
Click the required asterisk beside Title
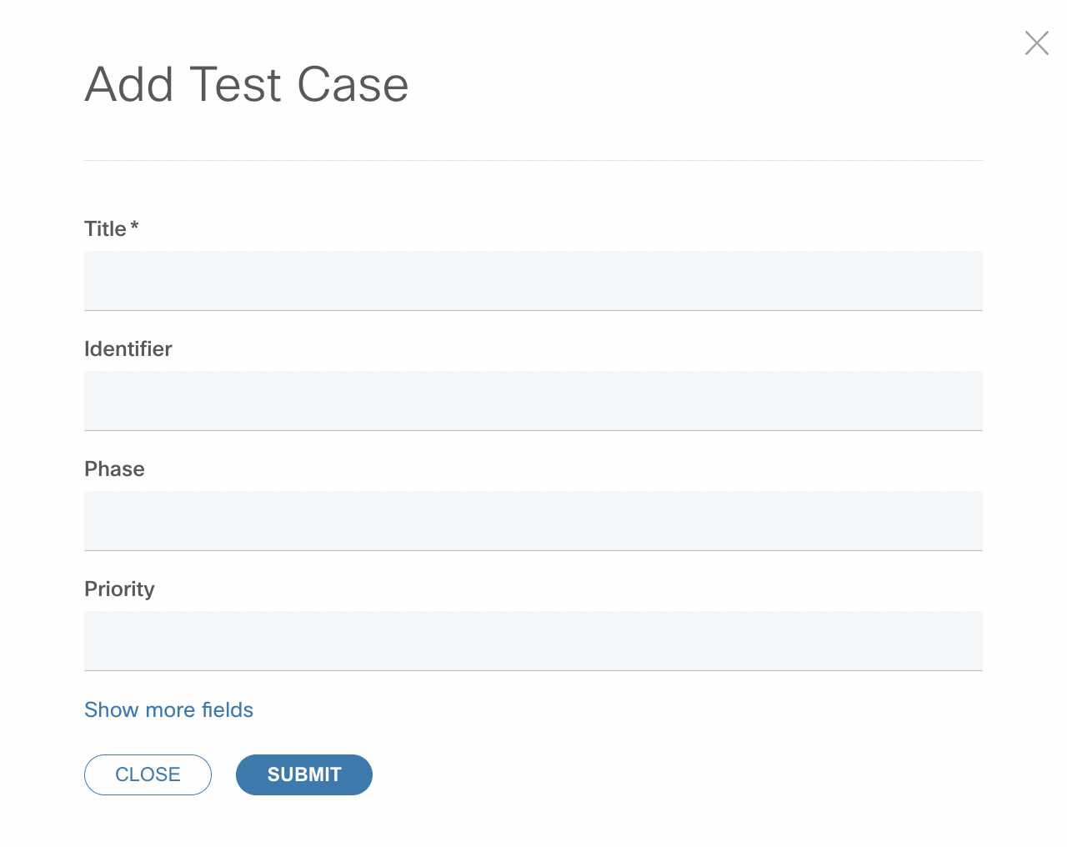(x=134, y=226)
